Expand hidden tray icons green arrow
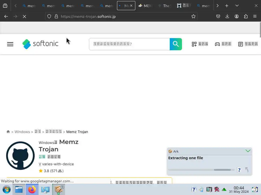This screenshot has height=195, width=261. pos(224,189)
